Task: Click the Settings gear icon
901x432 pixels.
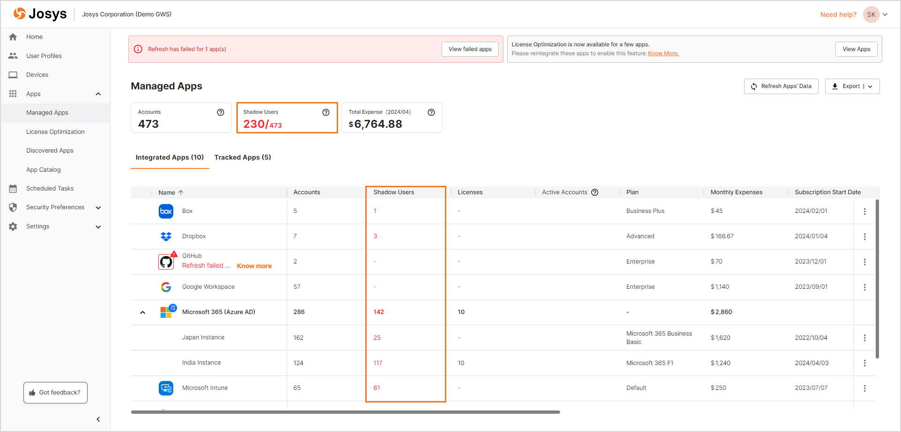Action: tap(13, 227)
